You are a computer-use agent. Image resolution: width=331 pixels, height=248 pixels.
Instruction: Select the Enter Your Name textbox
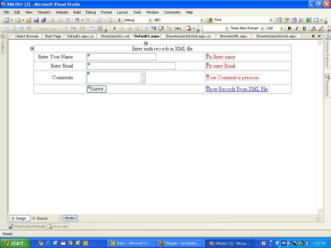(x=122, y=57)
